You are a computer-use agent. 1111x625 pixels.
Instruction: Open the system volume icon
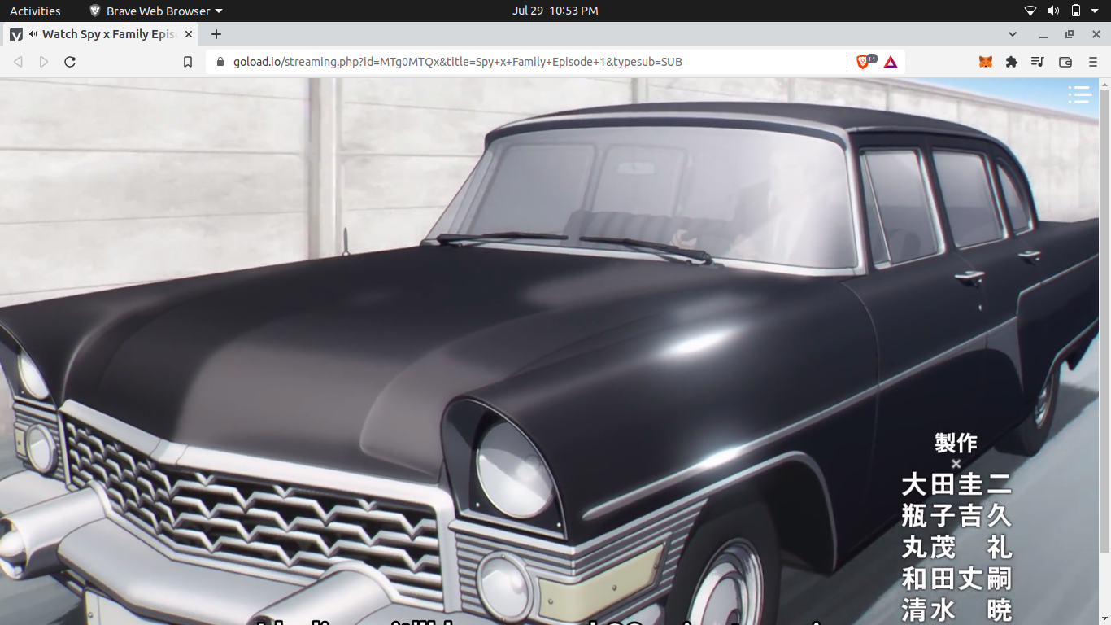click(x=1053, y=11)
